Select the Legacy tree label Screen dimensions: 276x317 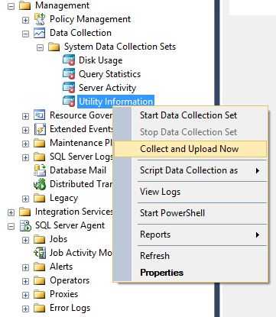pos(63,198)
